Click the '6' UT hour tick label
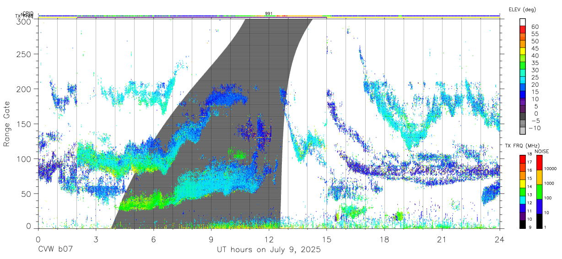 coord(154,240)
